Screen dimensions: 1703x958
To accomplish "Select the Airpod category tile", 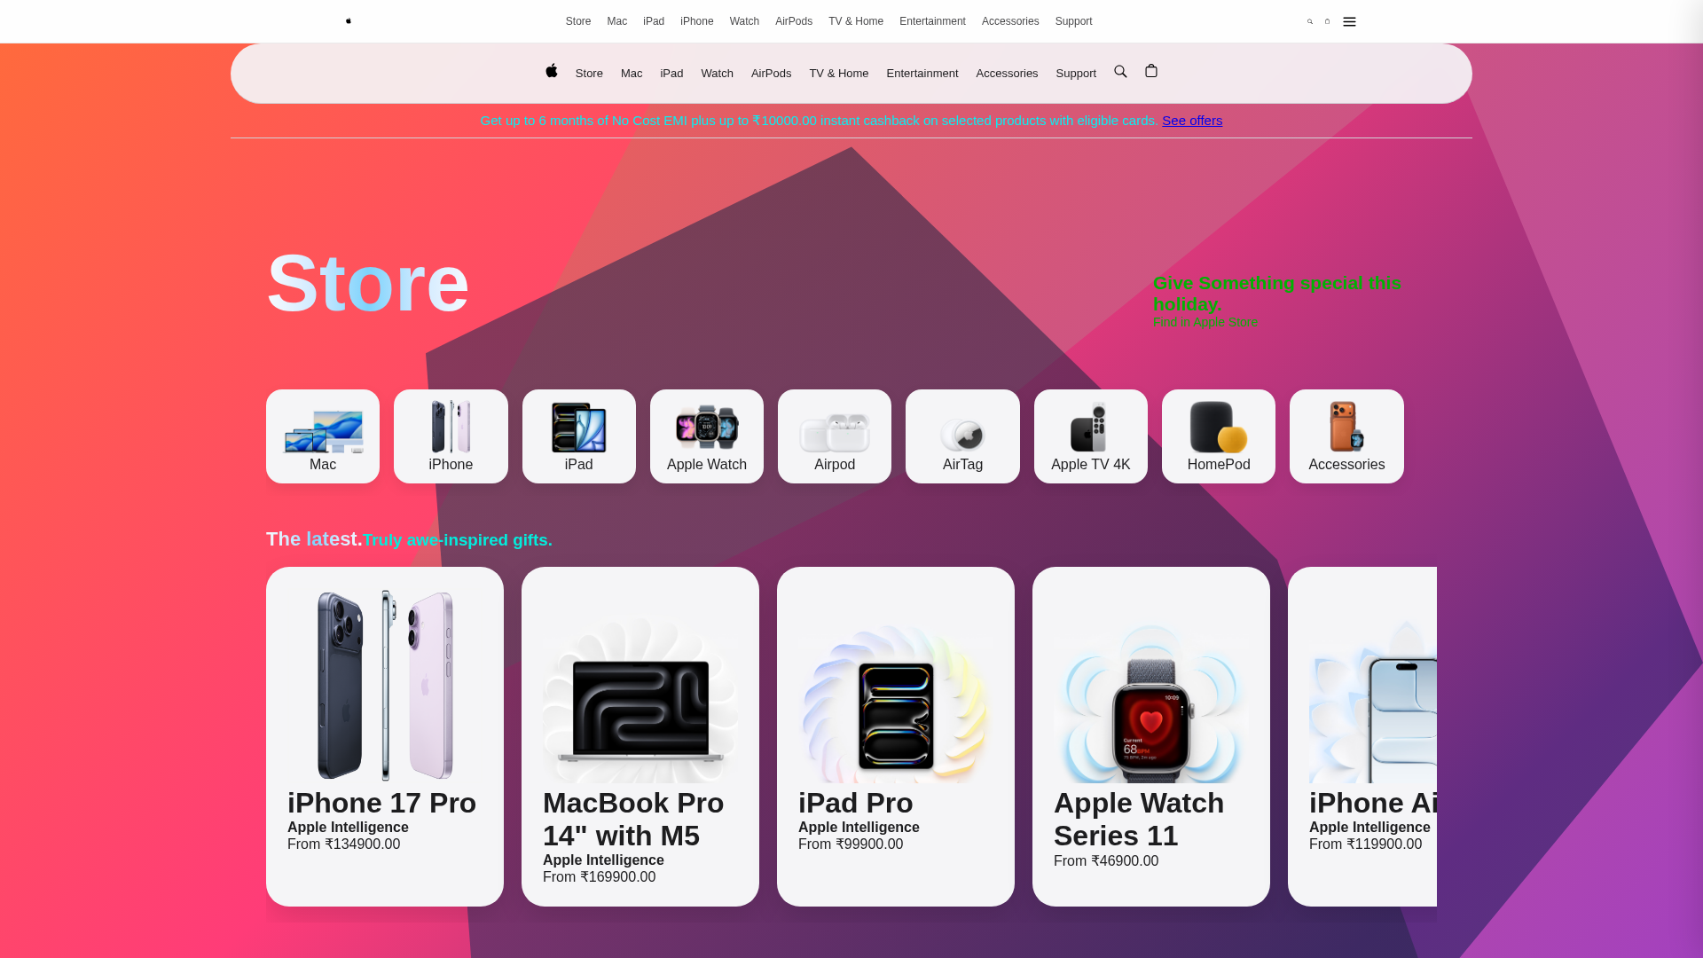I will (x=835, y=436).
